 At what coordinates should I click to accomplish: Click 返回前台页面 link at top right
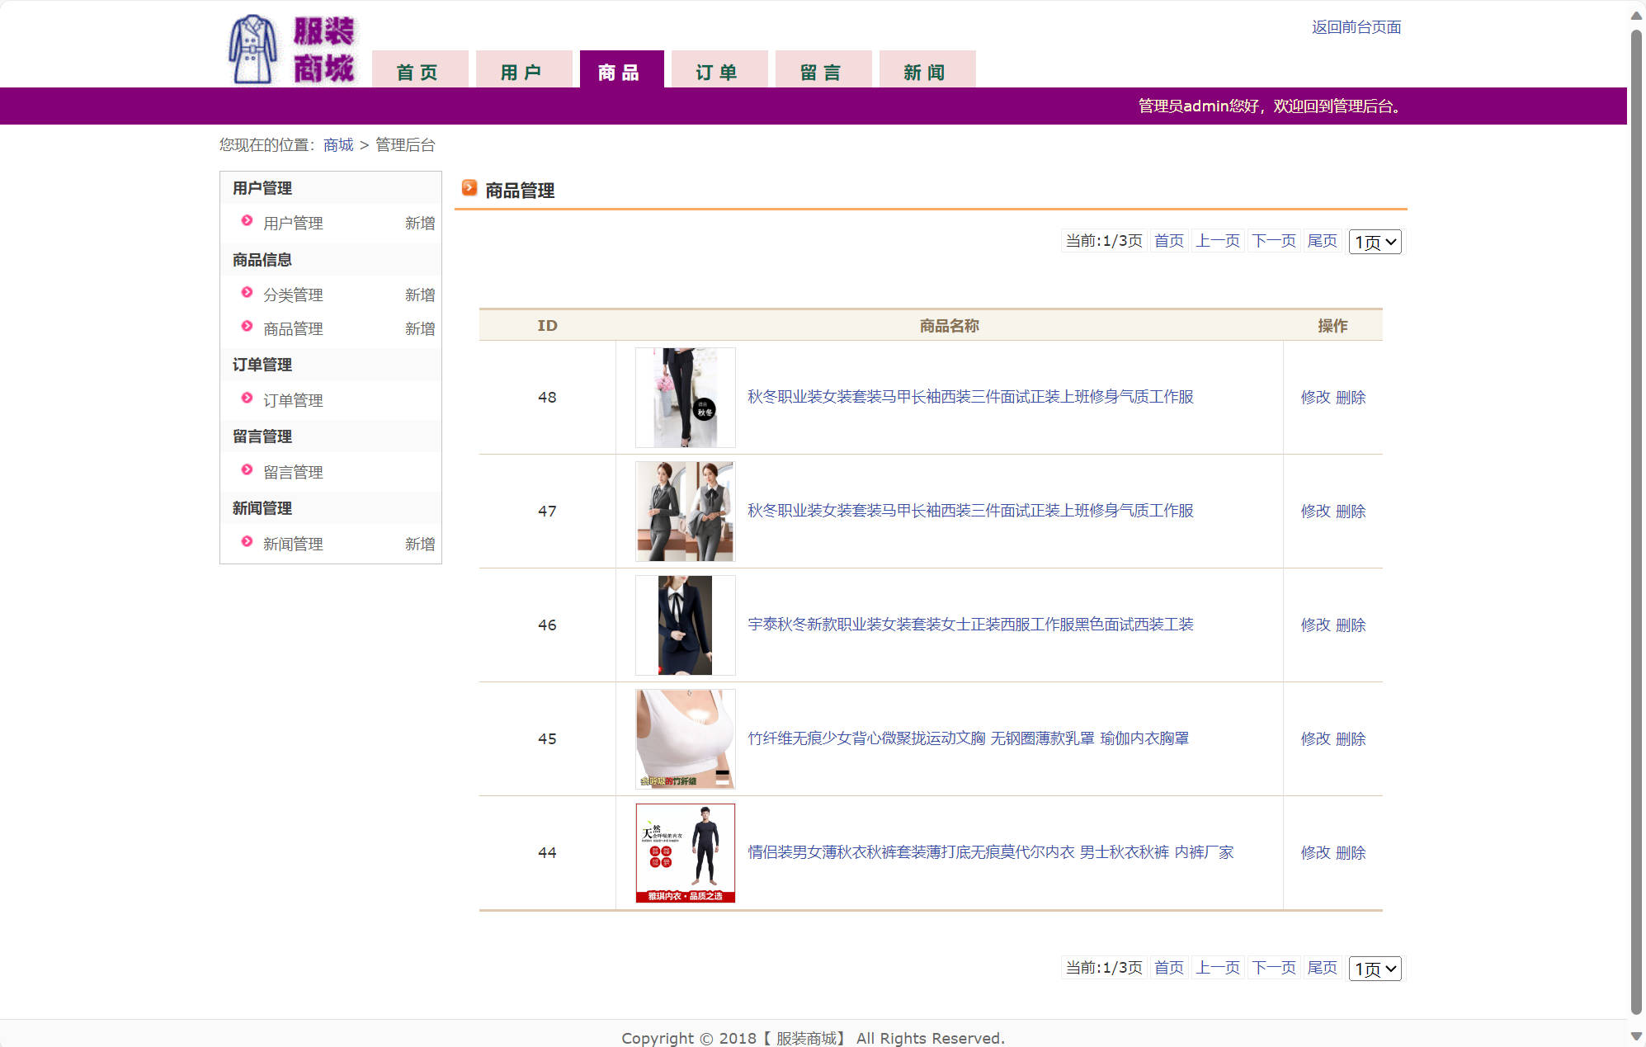click(x=1356, y=27)
